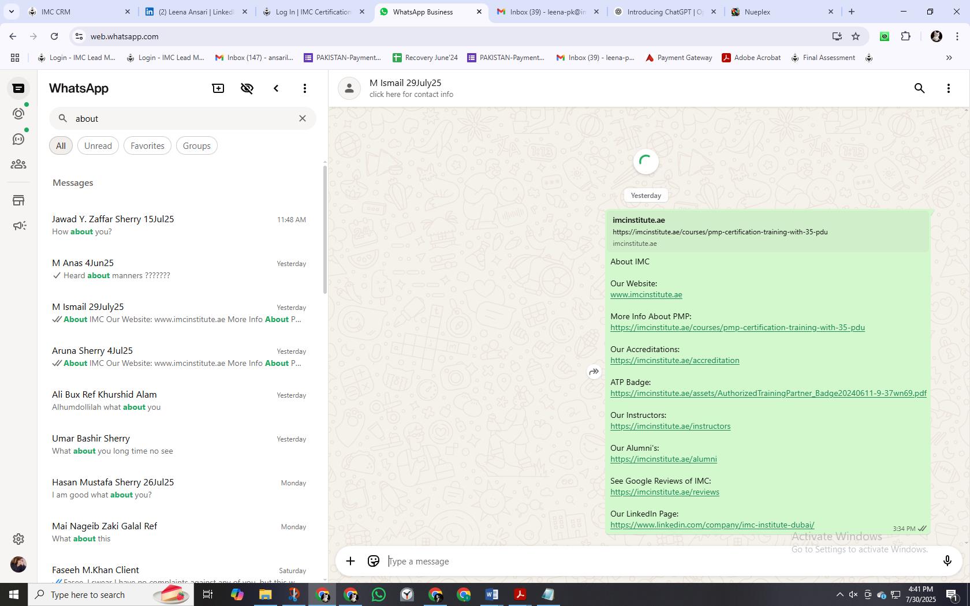This screenshot has width=970, height=606.
Task: Select the All filter chip
Action: click(61, 146)
